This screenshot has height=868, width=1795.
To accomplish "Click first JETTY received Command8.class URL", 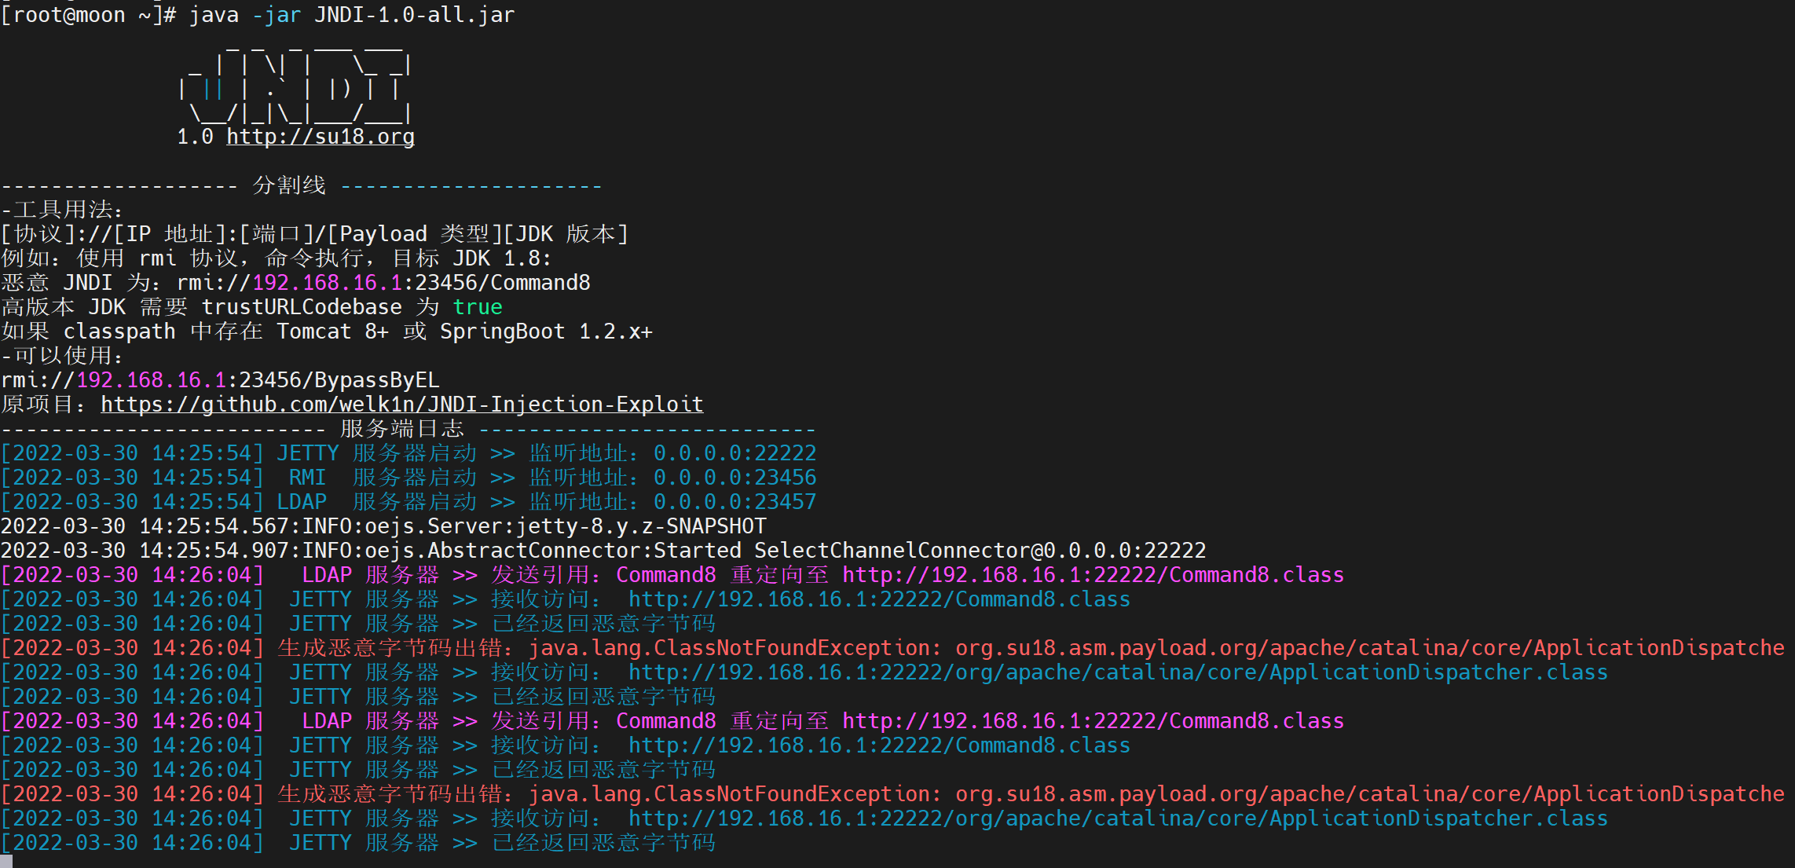I will (879, 599).
